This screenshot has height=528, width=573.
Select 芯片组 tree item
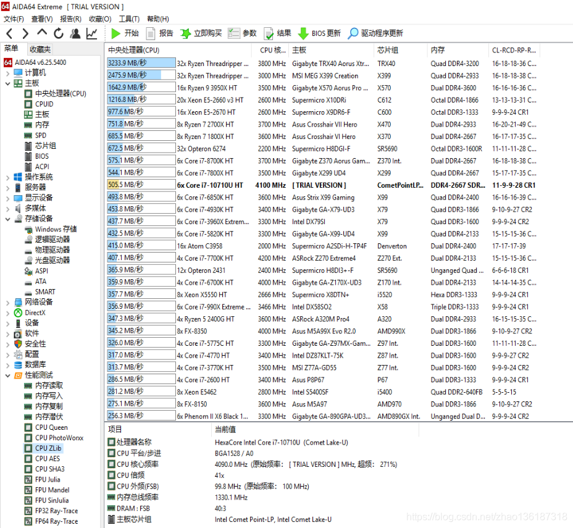click(40, 146)
